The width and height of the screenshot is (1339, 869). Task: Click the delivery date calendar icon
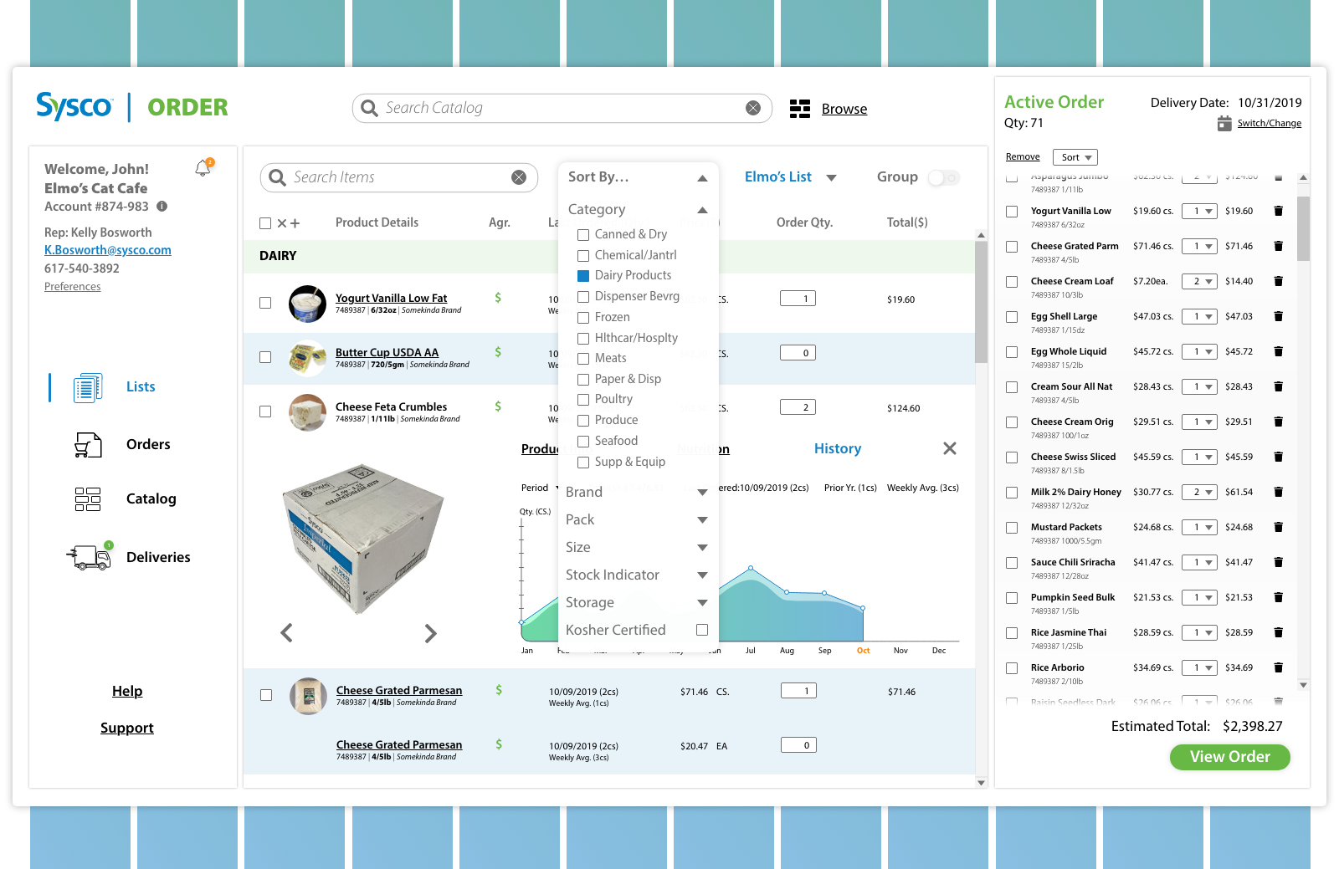[x=1224, y=124]
